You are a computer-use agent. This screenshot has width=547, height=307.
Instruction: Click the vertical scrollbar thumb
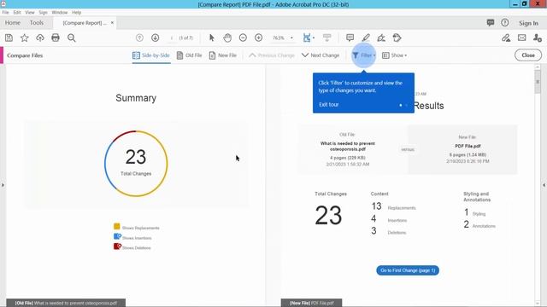tap(538, 82)
